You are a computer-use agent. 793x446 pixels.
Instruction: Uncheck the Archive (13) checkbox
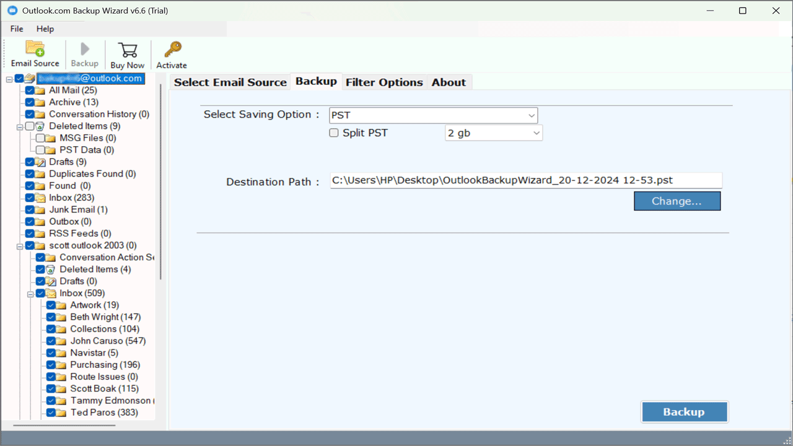[30, 102]
